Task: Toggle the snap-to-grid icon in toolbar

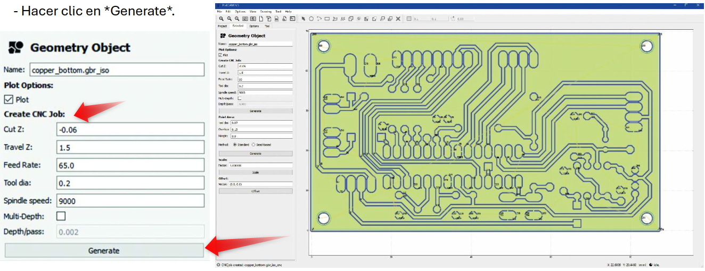Action: pyautogui.click(x=409, y=19)
